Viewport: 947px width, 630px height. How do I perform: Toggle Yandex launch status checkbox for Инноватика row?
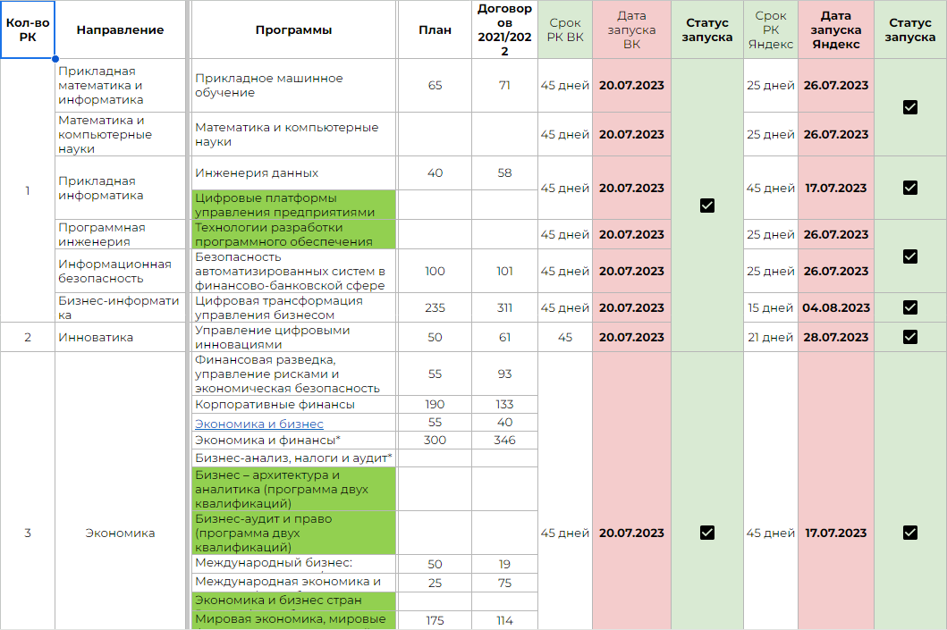tap(910, 337)
